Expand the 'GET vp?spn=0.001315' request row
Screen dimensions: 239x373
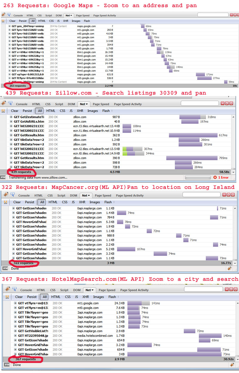pyautogui.click(x=10, y=74)
